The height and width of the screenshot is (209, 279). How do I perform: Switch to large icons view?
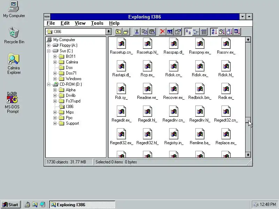[188, 32]
